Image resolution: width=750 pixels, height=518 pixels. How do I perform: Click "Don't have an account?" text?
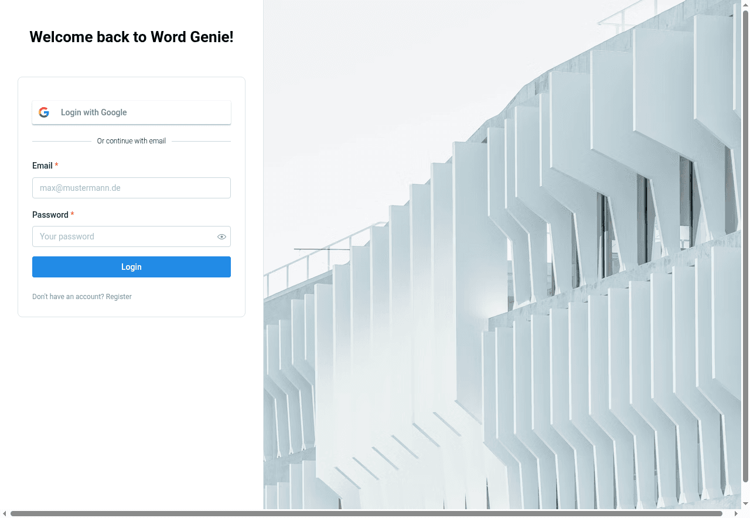(68, 297)
